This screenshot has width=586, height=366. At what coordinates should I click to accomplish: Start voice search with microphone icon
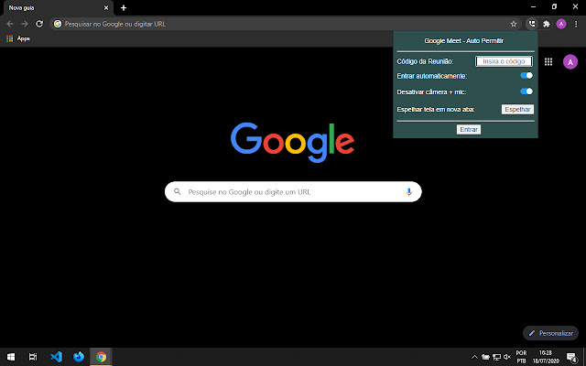pos(409,191)
